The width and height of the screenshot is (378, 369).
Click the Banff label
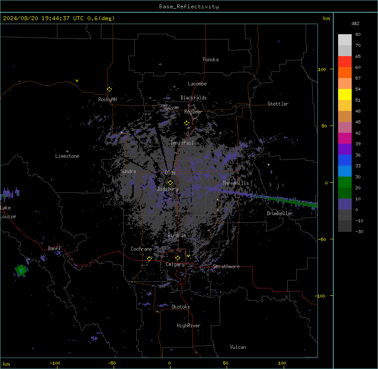(x=54, y=248)
